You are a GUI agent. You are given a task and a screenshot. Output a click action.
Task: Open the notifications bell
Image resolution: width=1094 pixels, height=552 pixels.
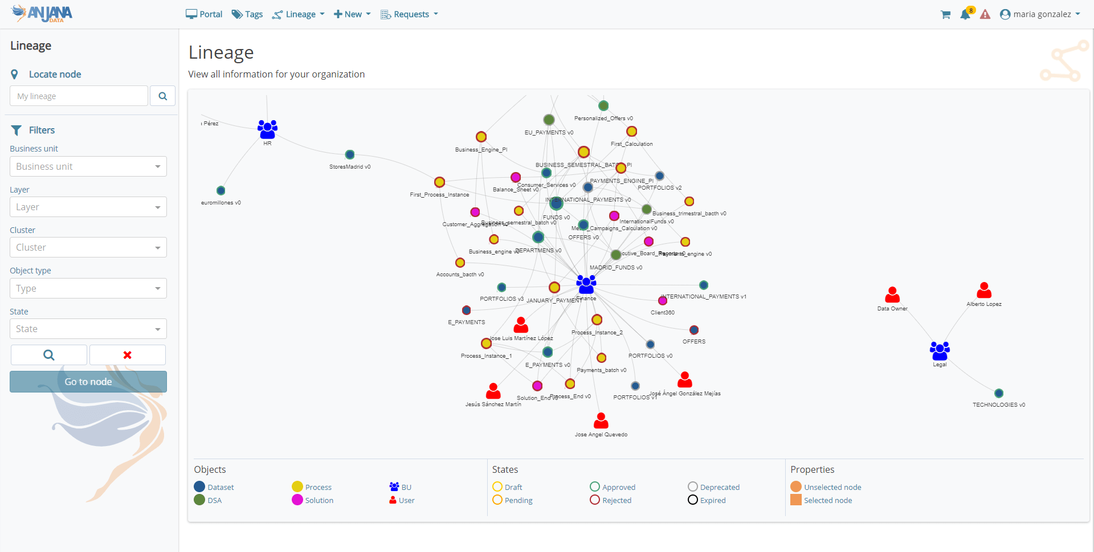[965, 15]
